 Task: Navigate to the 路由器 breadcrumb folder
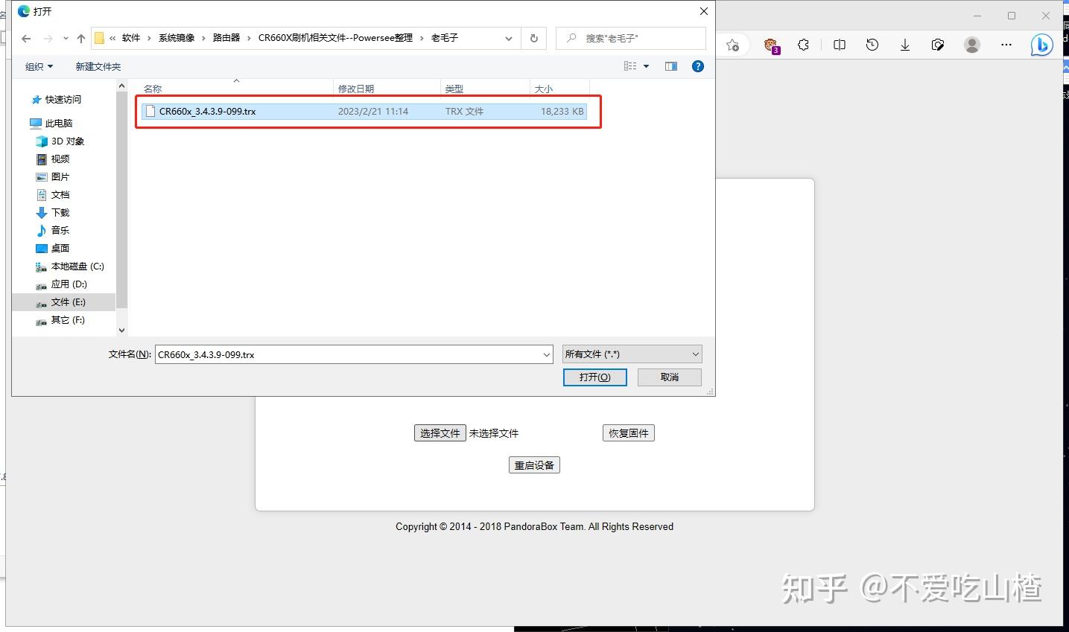click(226, 37)
